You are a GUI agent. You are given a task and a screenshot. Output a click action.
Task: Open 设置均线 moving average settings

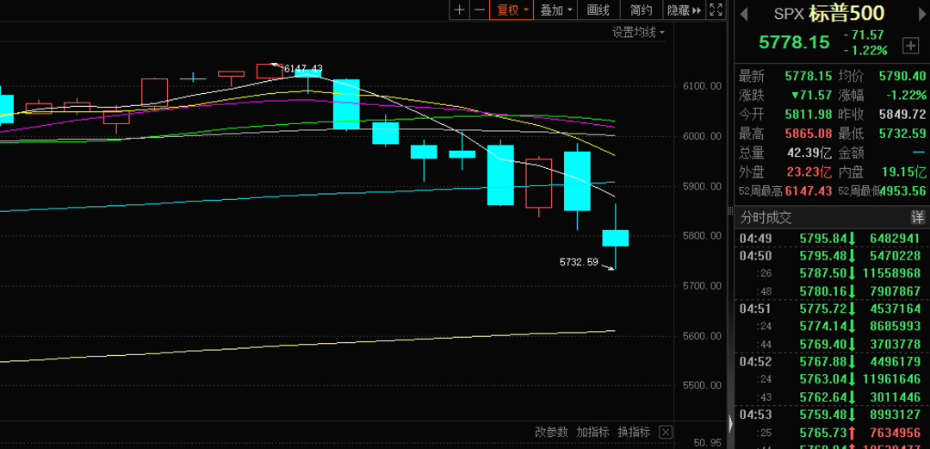(638, 33)
